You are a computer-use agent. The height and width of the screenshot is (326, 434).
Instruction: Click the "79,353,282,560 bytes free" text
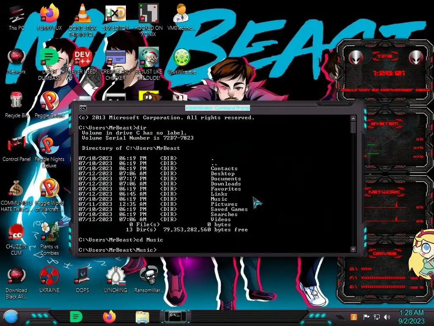206,230
